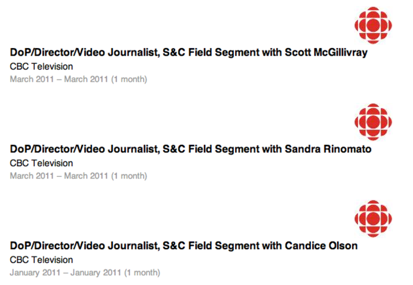Click the name Scott McGillivray in the heading

click(326, 52)
